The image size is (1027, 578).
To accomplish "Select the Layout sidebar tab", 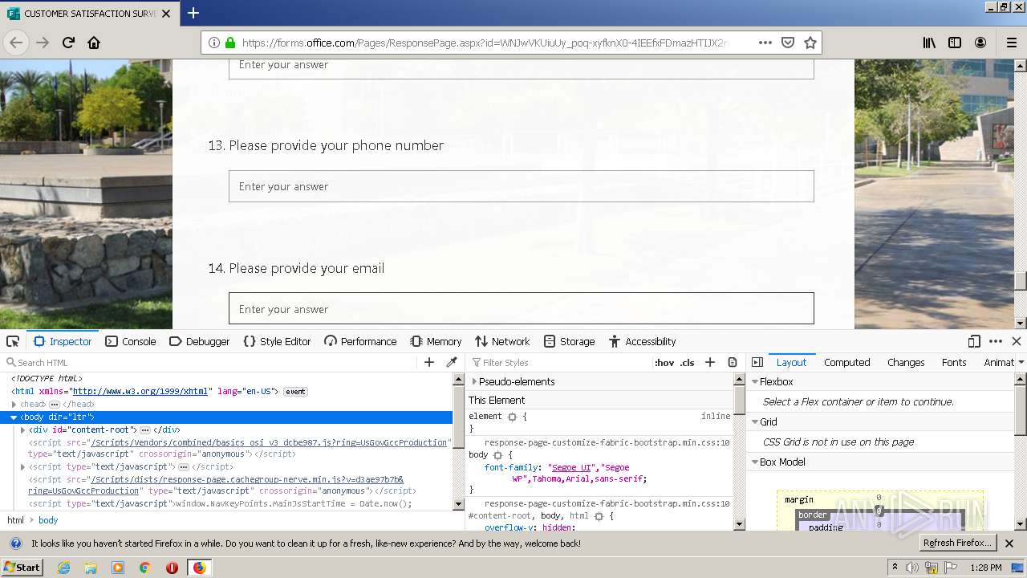I will [791, 362].
